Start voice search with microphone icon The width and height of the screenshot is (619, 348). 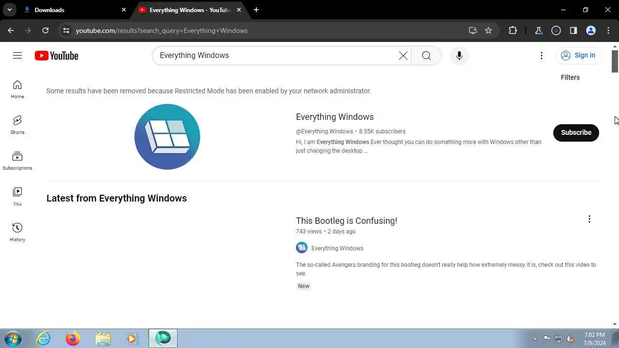(459, 56)
